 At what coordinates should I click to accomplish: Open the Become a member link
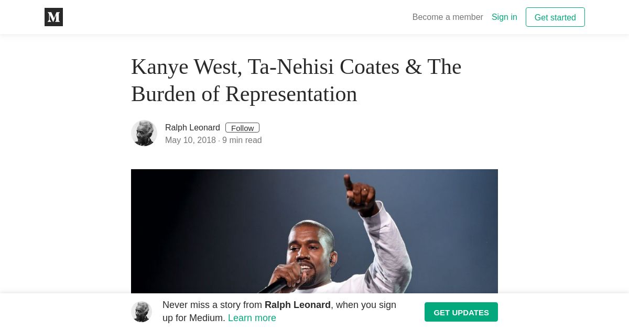tap(448, 17)
